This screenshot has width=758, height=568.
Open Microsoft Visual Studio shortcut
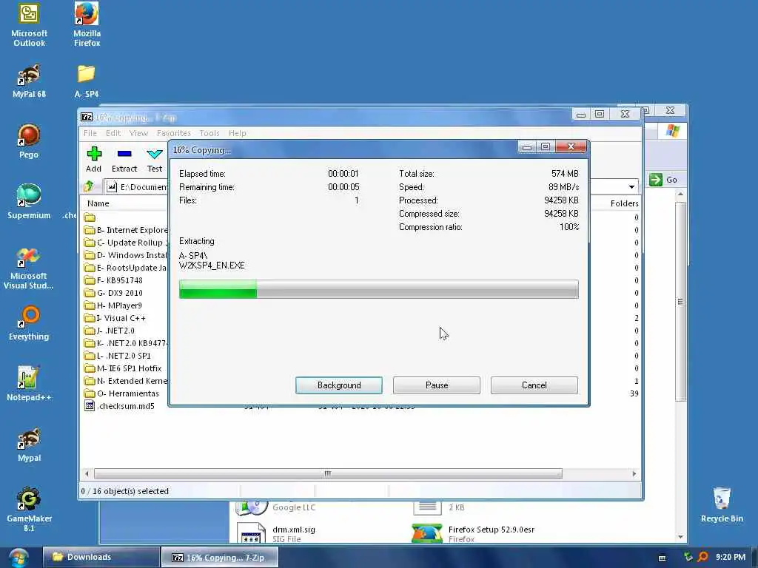(x=29, y=268)
